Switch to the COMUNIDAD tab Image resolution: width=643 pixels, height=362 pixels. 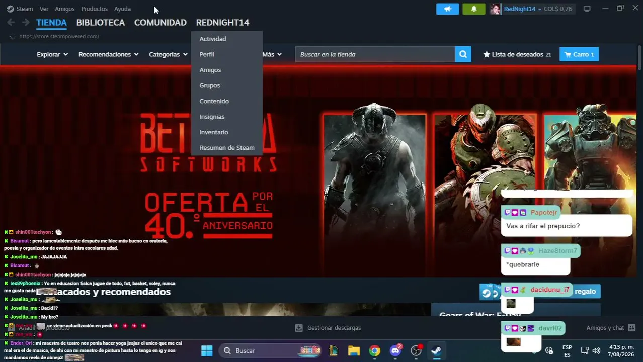(x=160, y=22)
